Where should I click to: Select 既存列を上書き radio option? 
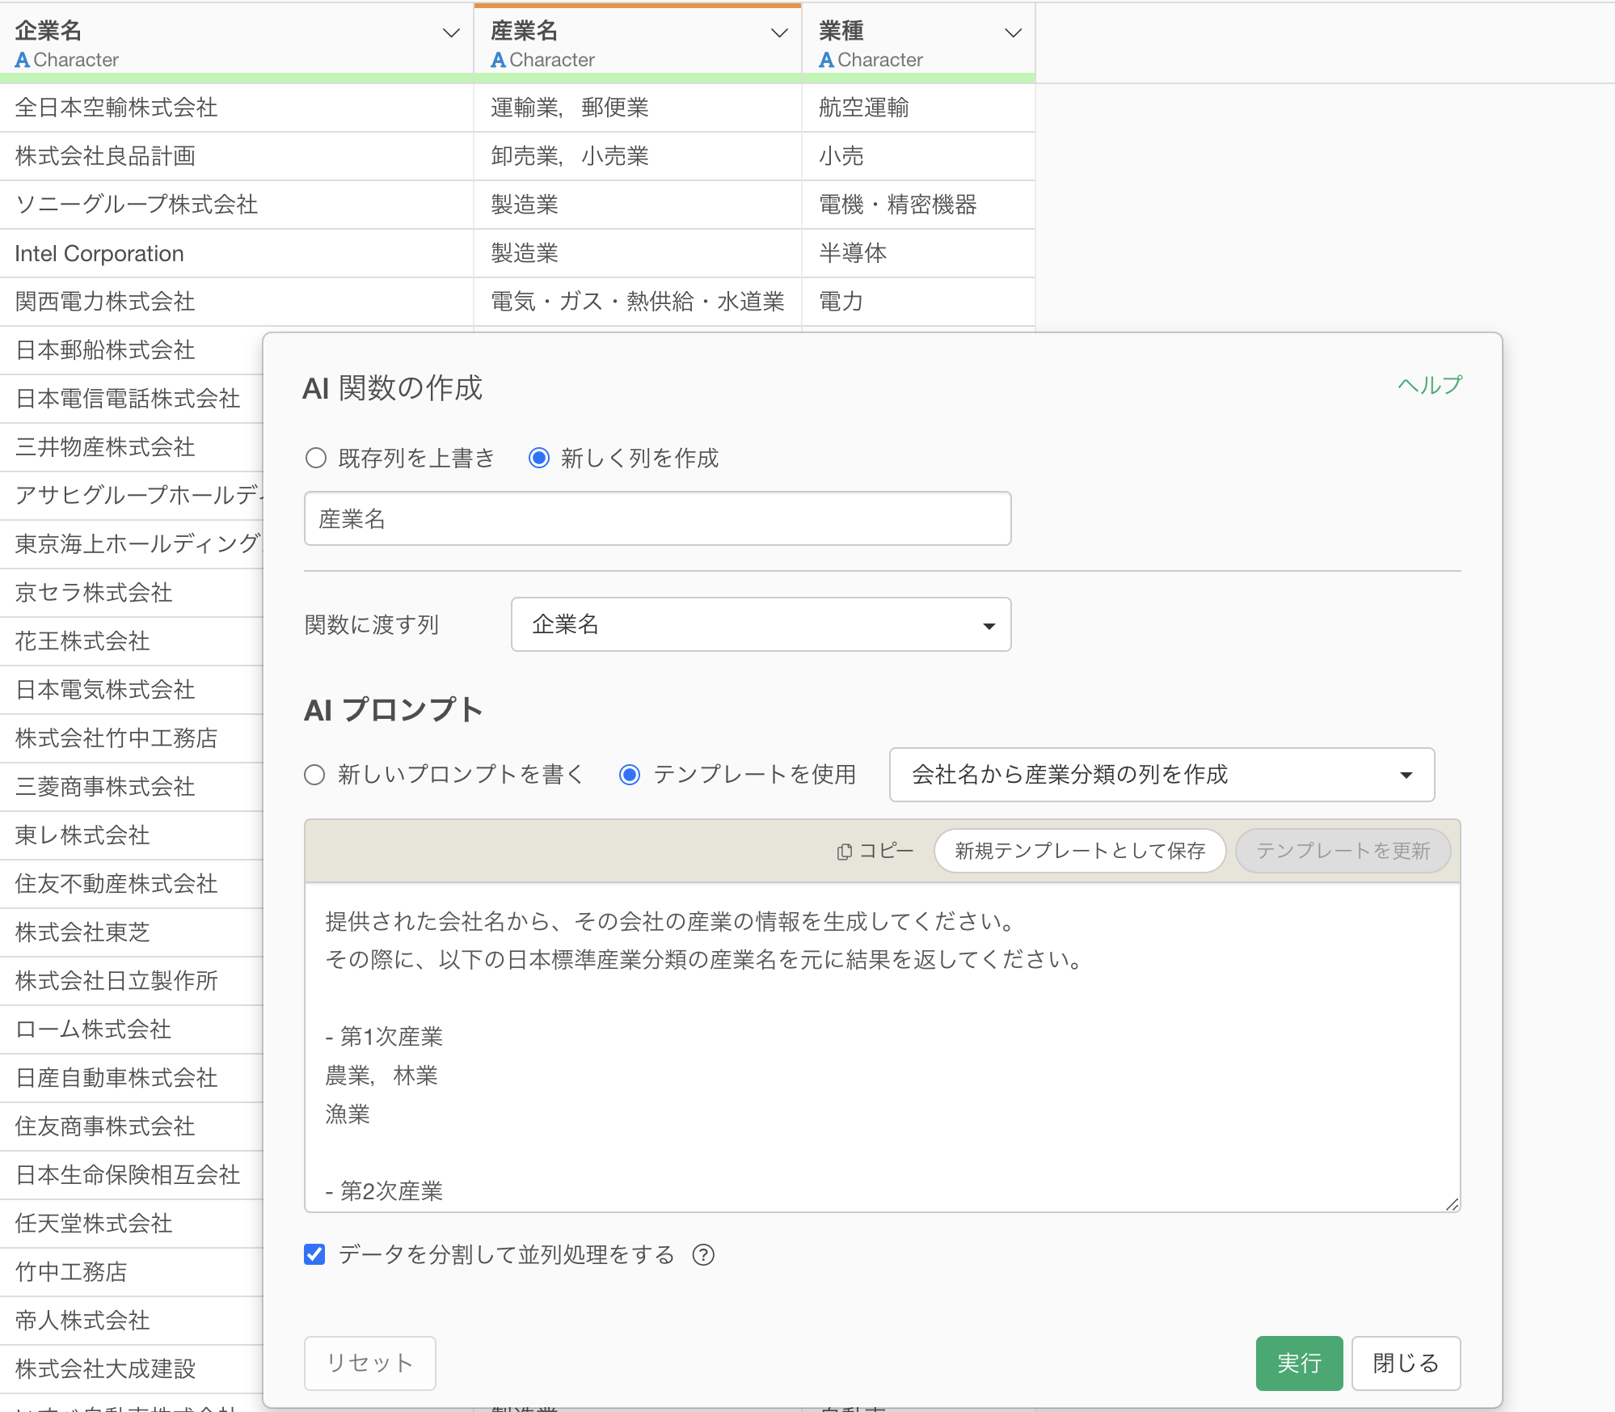coord(316,459)
